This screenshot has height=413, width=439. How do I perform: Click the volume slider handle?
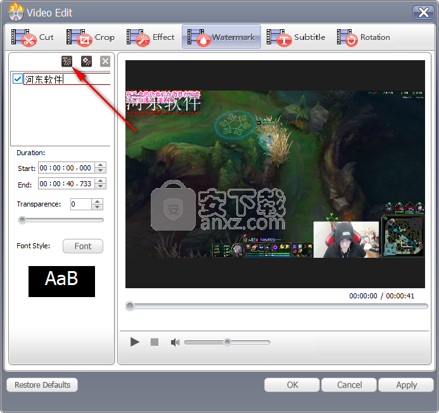click(x=227, y=342)
